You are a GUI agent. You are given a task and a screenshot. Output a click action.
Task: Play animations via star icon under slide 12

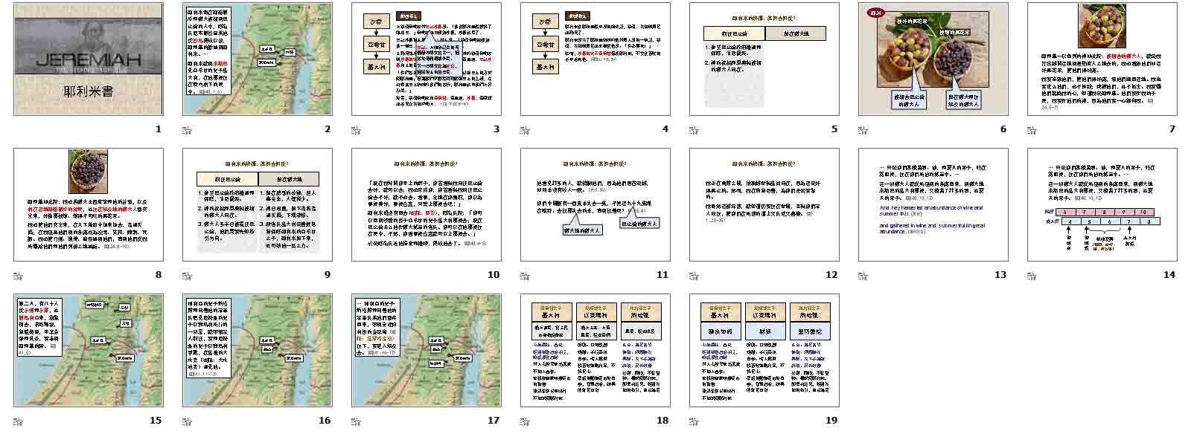pyautogui.click(x=694, y=276)
